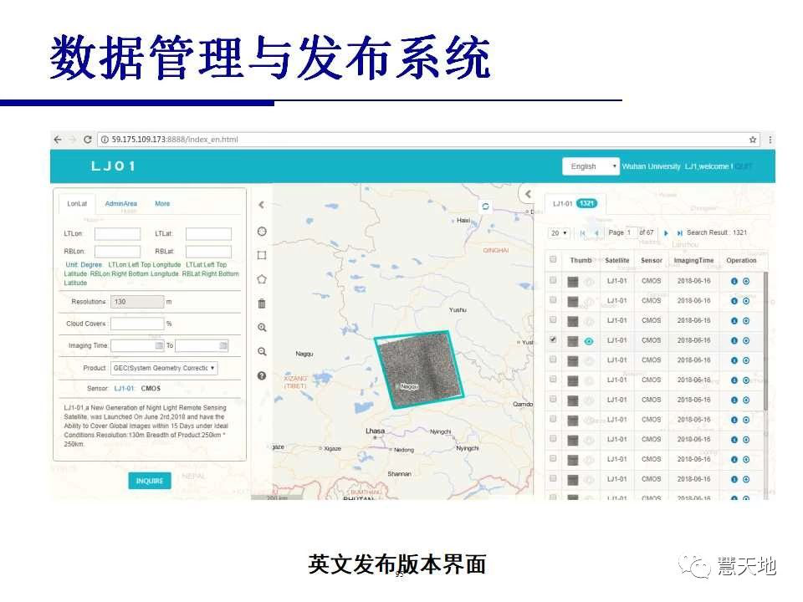803x602 pixels.
Task: Click the map refresh icon
Action: [485, 207]
